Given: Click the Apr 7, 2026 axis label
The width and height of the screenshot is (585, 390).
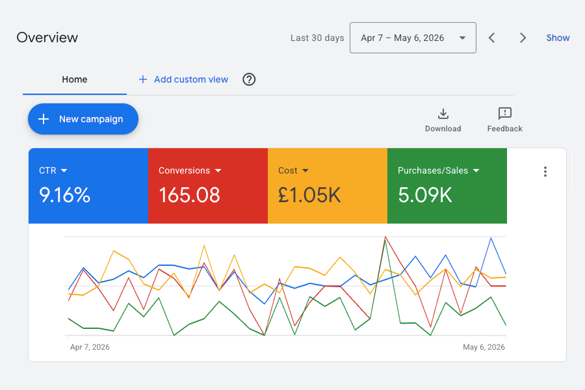Looking at the screenshot, I should pyautogui.click(x=90, y=347).
